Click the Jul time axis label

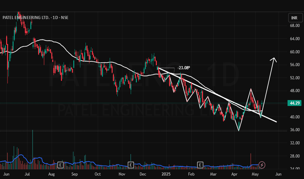pos(27,174)
